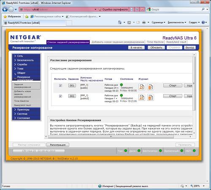211x190 pixels.
Task: Clear the log for backup job 001
Action: 151,87
